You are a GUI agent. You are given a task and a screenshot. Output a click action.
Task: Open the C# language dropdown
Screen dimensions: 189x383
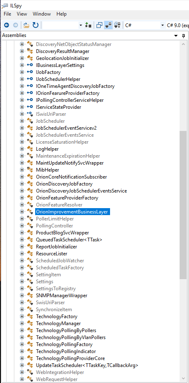coord(144,25)
